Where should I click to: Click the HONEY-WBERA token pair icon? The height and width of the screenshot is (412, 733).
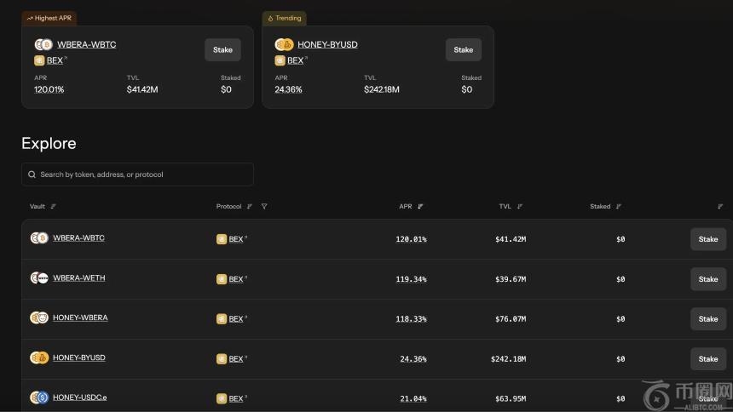[x=39, y=318]
